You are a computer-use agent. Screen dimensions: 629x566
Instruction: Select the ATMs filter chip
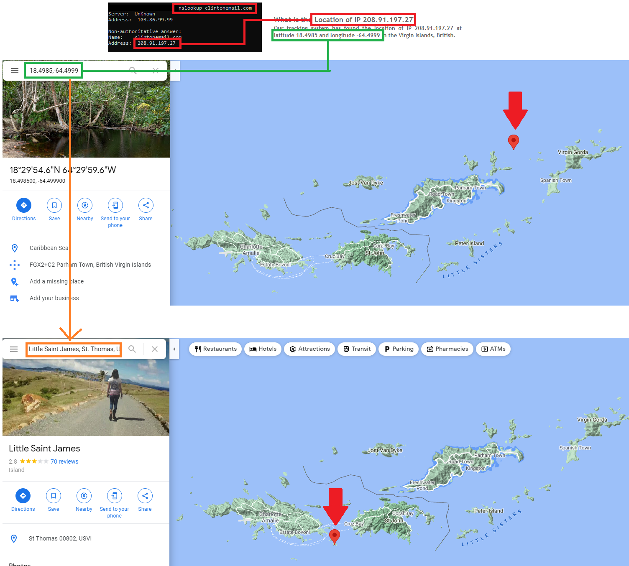(493, 349)
